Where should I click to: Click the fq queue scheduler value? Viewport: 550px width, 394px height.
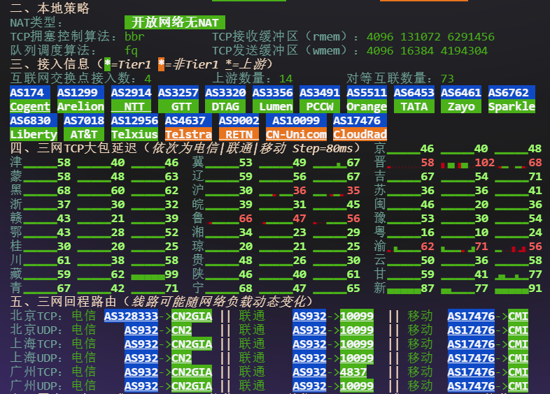(x=131, y=50)
